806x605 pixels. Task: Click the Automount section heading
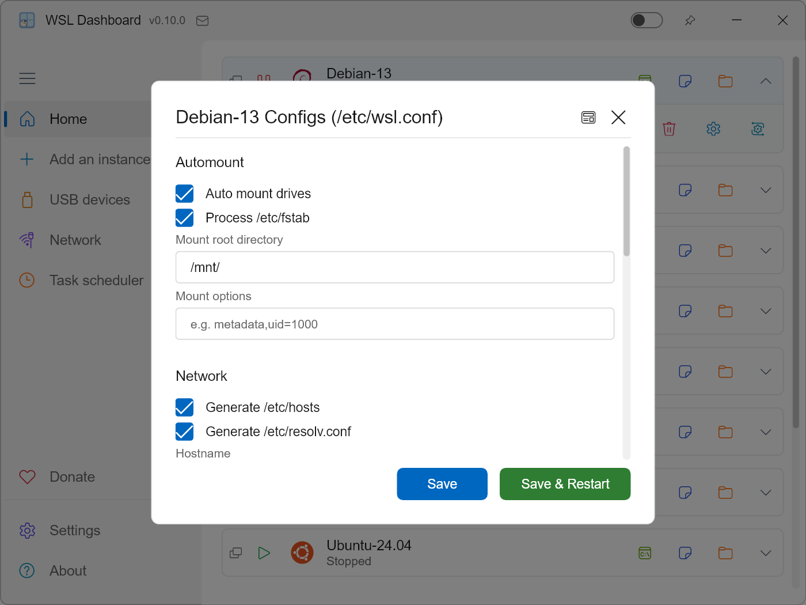pyautogui.click(x=210, y=162)
